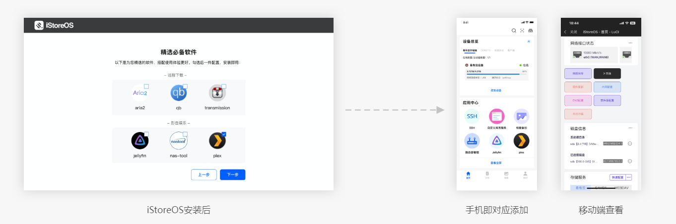This screenshot has height=224, width=676.
Task: Expand the 磁盘信息 three-dot menu
Action: [x=630, y=128]
